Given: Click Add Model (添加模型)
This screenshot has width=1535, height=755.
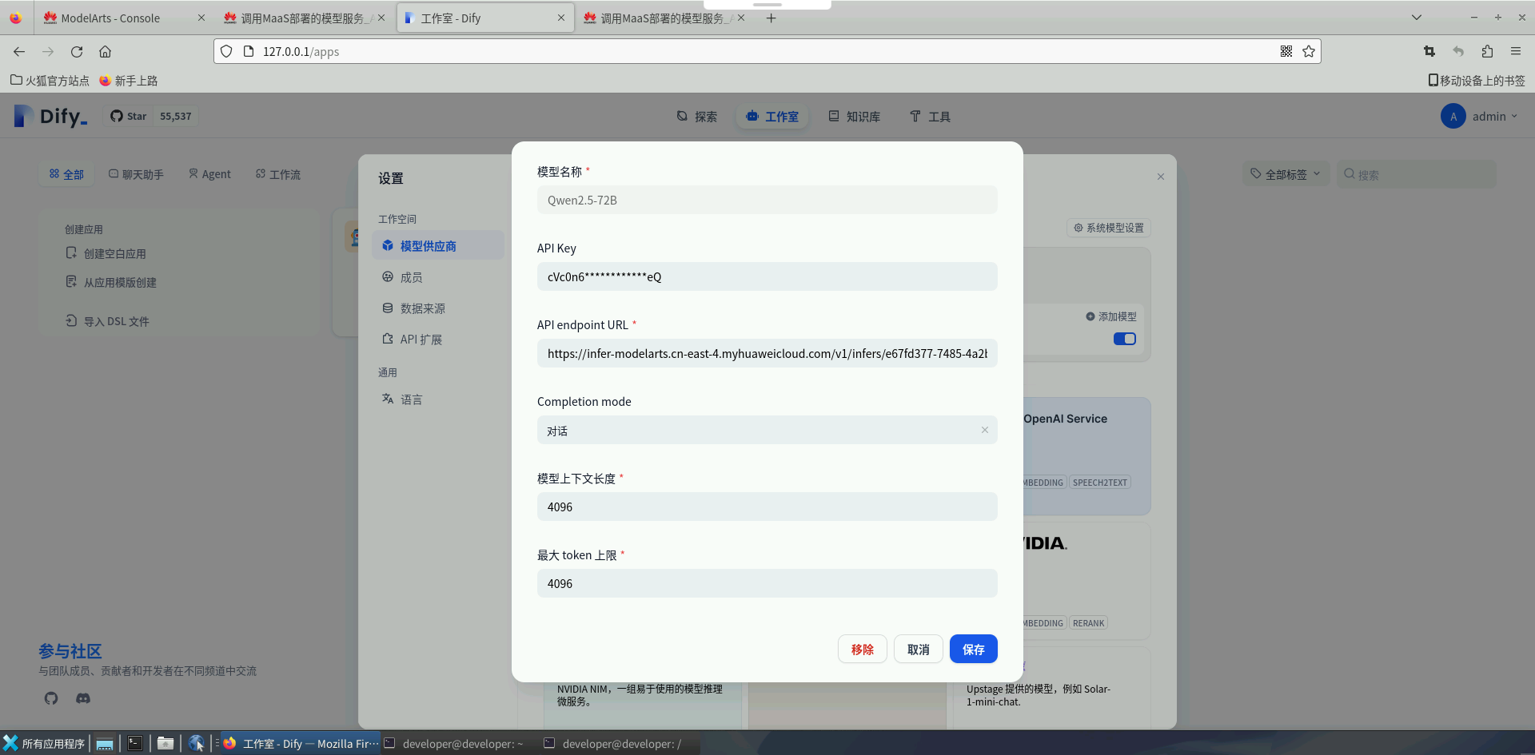Looking at the screenshot, I should 1110,316.
